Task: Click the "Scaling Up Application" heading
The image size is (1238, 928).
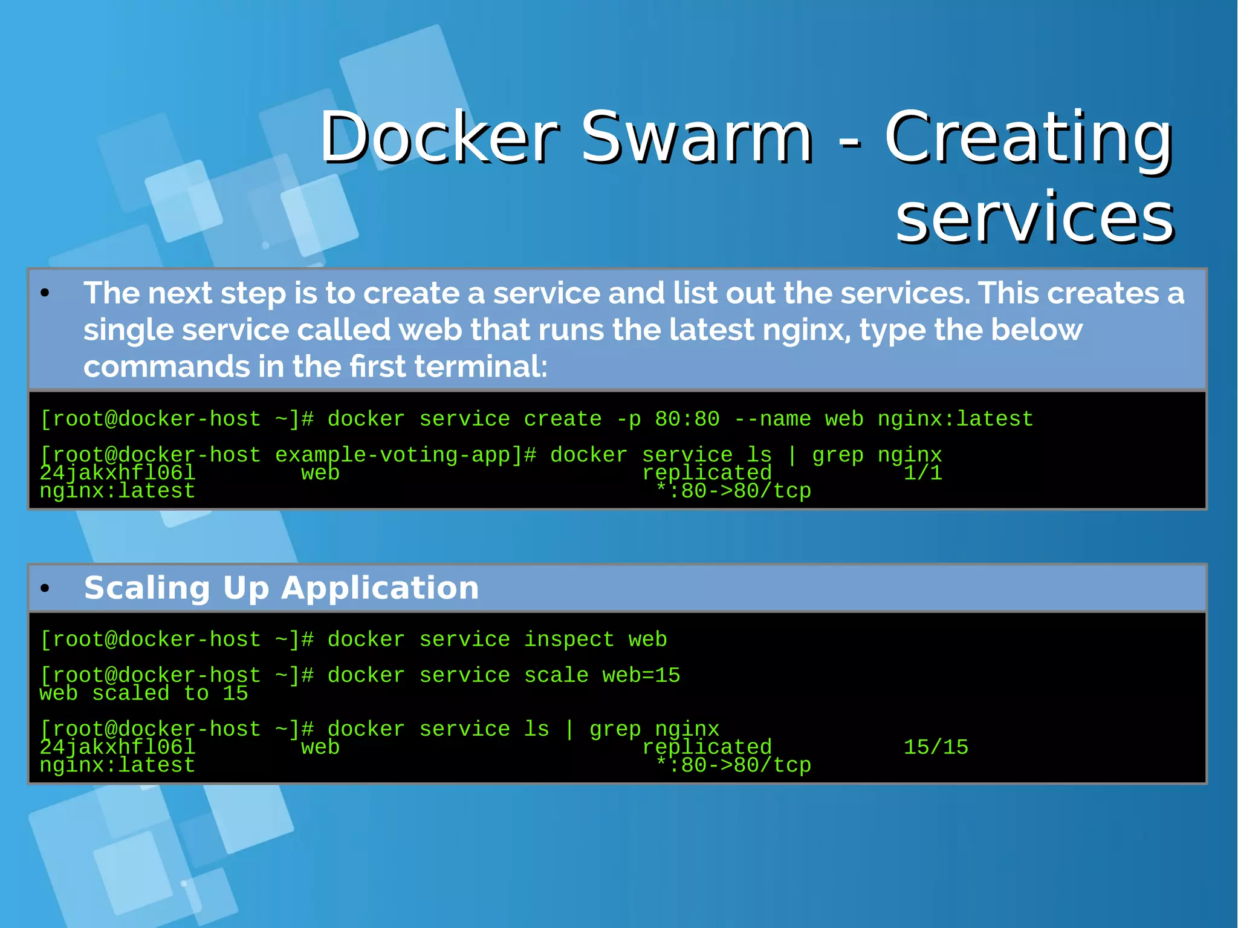Action: pos(282,588)
